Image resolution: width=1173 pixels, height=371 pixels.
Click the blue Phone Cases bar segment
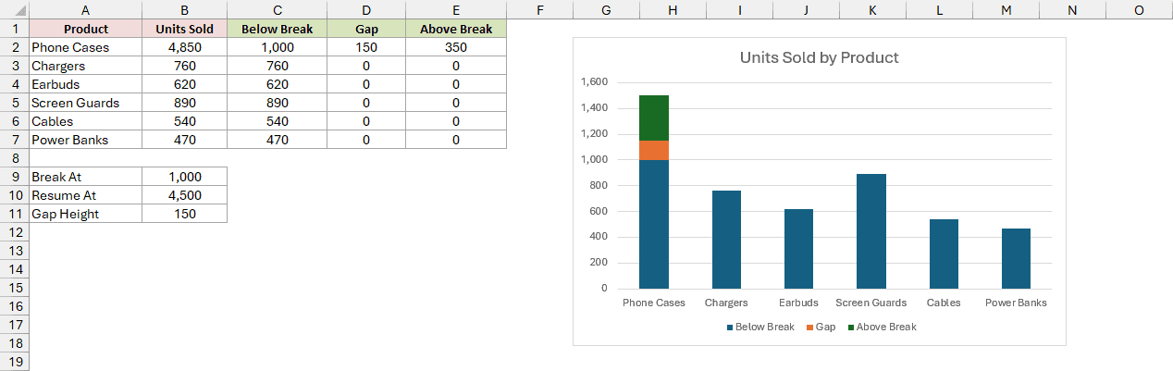click(654, 224)
